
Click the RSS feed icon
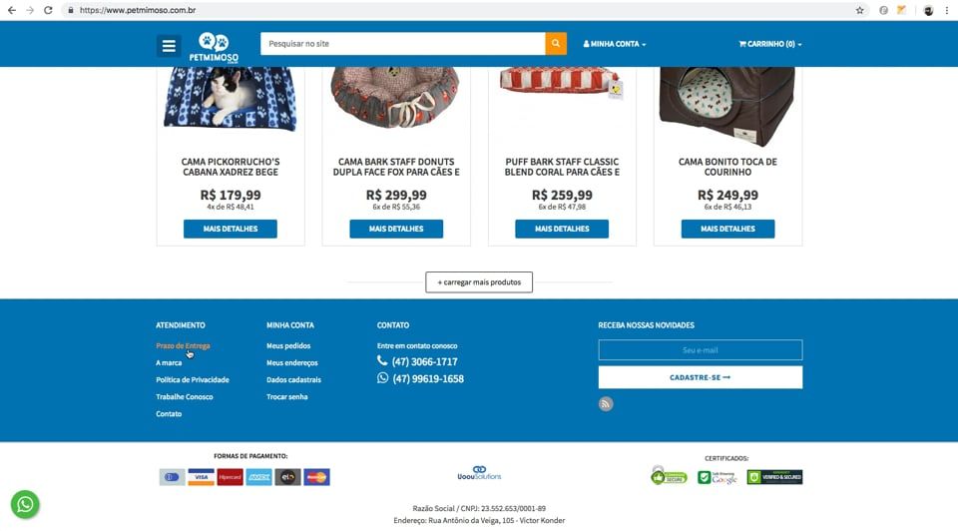pyautogui.click(x=606, y=404)
